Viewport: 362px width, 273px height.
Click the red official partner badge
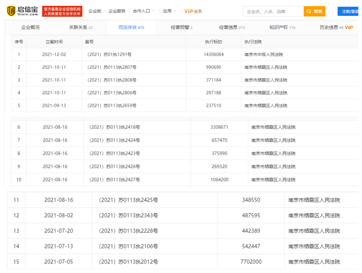(62, 11)
